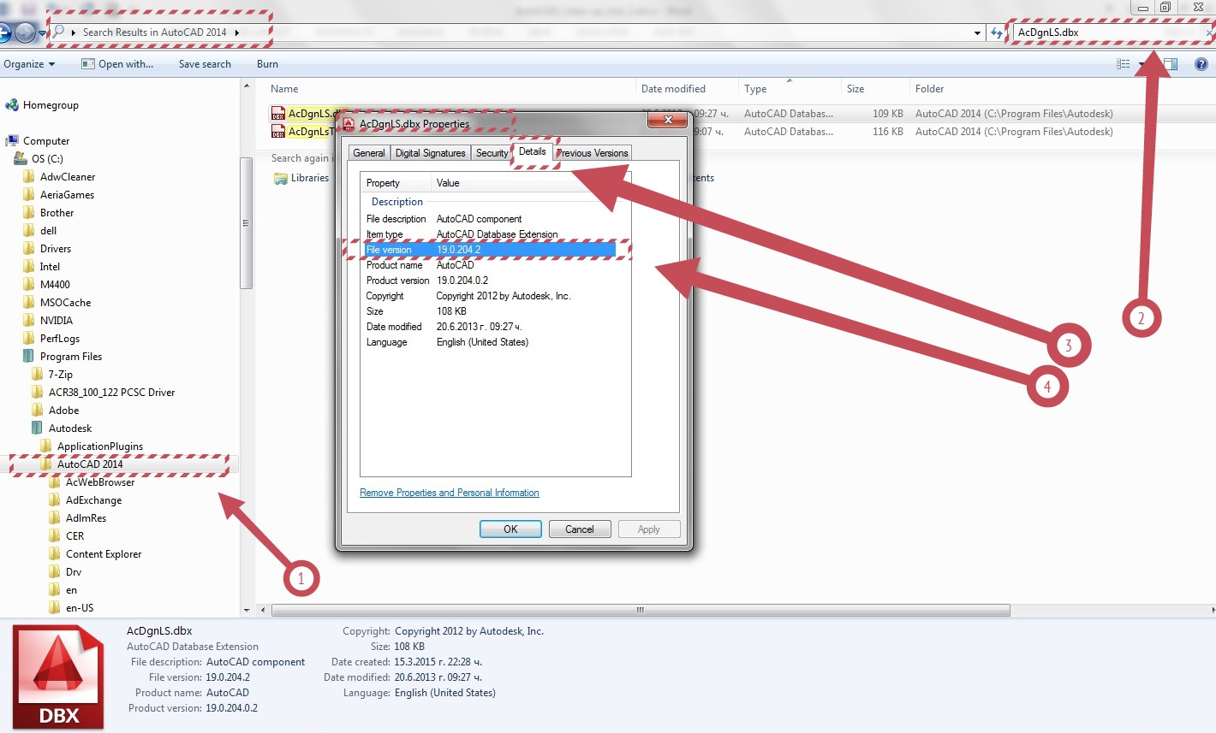1216x733 pixels.
Task: Select the PerfLogs folder
Action: (51, 339)
